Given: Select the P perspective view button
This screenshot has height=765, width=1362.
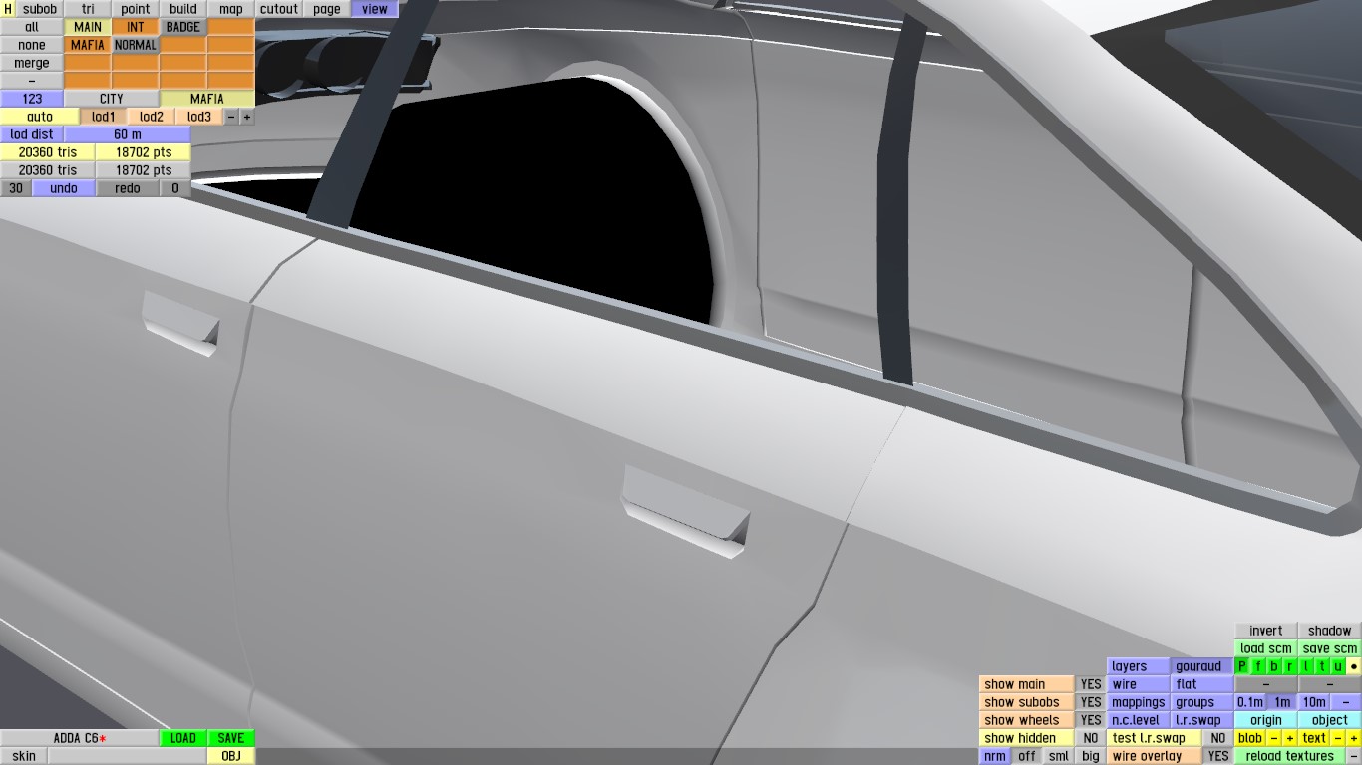Looking at the screenshot, I should pyautogui.click(x=1242, y=666).
